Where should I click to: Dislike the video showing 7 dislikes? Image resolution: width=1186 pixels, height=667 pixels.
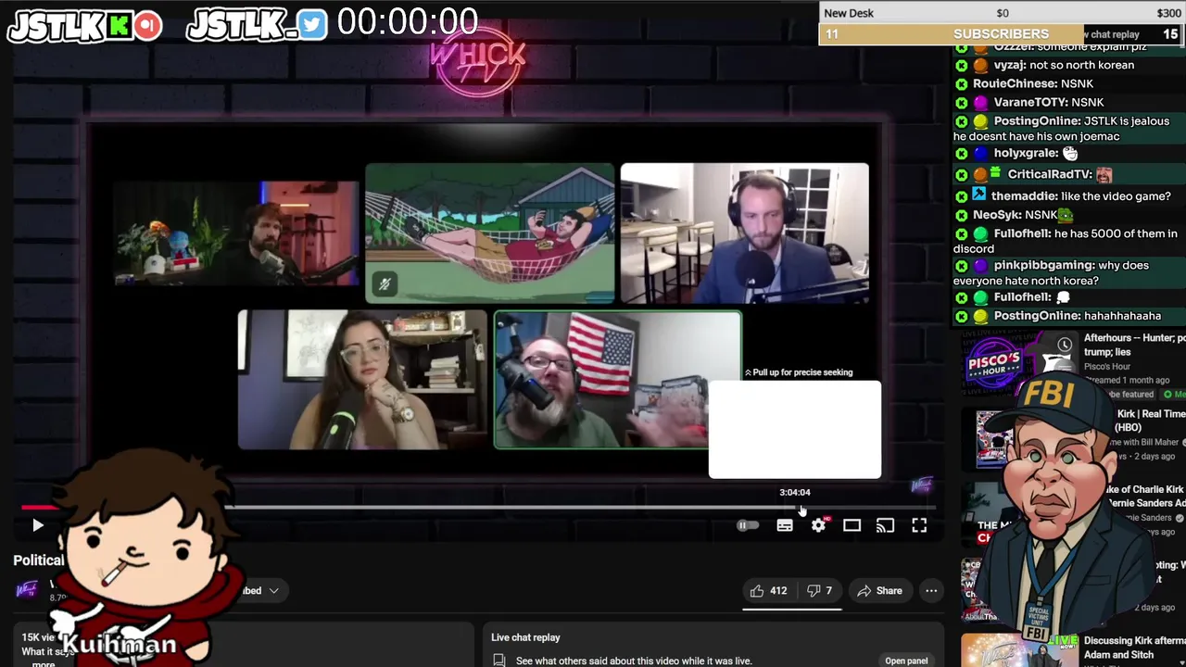point(819,591)
